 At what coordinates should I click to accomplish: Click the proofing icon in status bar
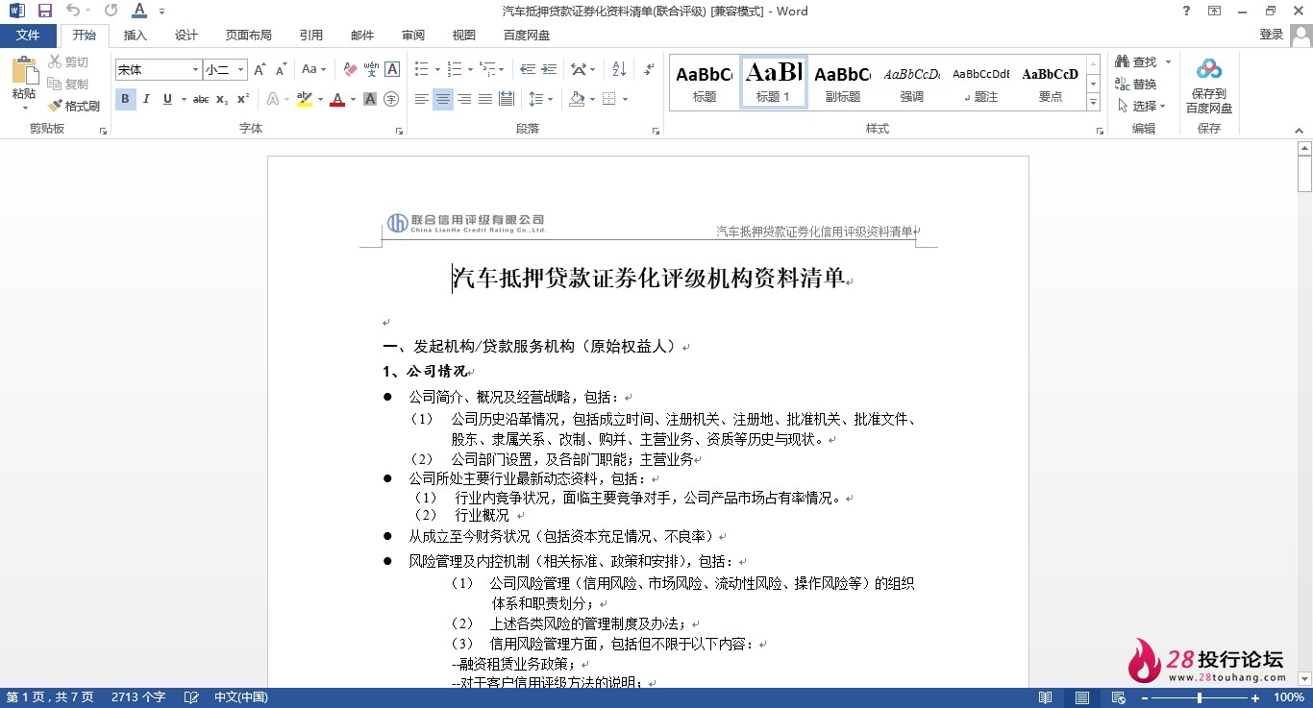(x=191, y=697)
